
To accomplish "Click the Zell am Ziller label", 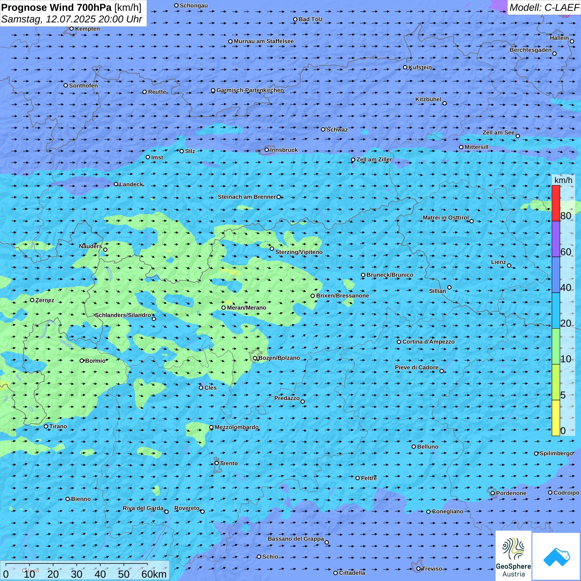I will (x=374, y=159).
